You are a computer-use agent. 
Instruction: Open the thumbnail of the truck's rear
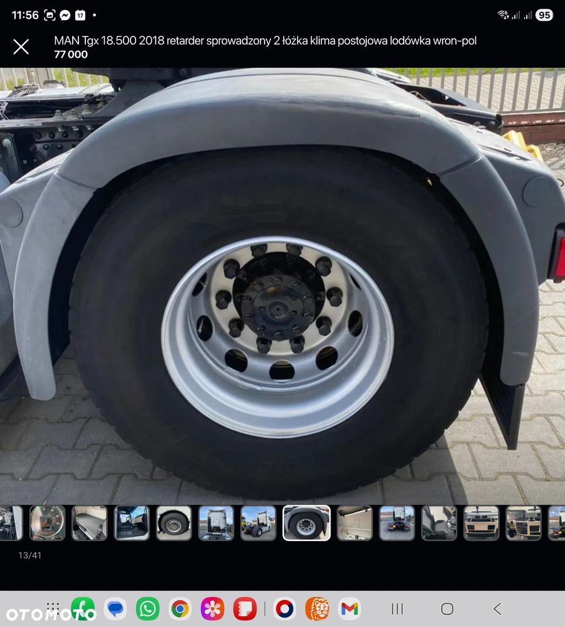[216, 523]
